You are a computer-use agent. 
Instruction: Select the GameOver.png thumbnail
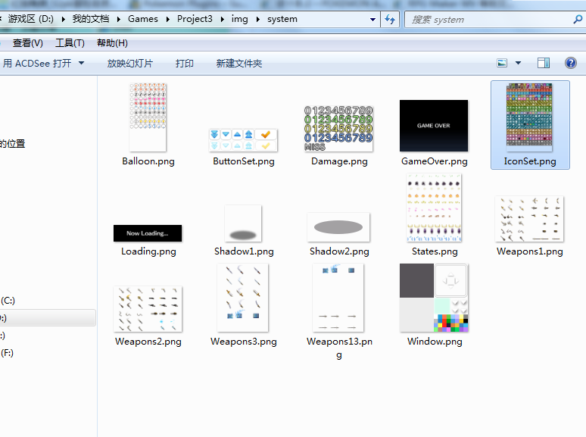434,126
